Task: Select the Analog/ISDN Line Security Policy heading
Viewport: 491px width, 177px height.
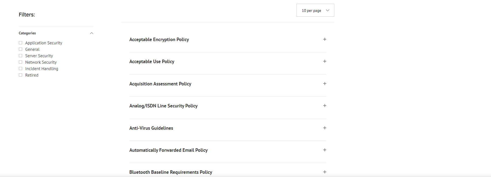Action: coord(163,106)
